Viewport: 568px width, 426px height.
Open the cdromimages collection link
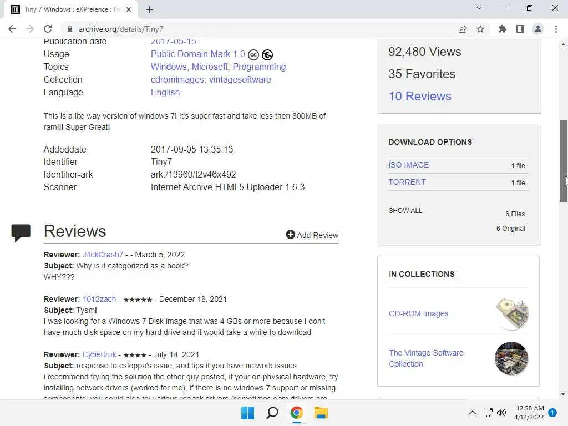click(x=178, y=79)
